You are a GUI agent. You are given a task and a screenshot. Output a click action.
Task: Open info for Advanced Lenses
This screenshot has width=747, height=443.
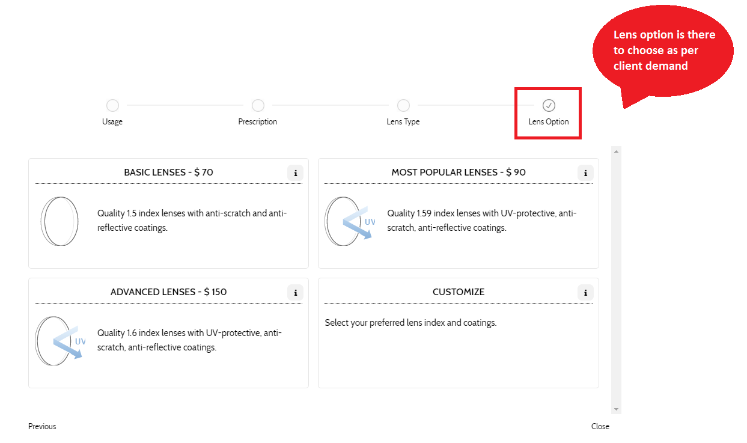[x=295, y=293]
